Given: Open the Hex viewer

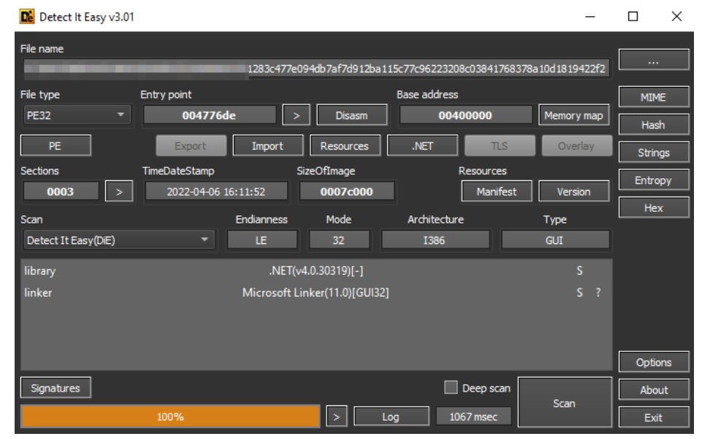Looking at the screenshot, I should pyautogui.click(x=653, y=208).
